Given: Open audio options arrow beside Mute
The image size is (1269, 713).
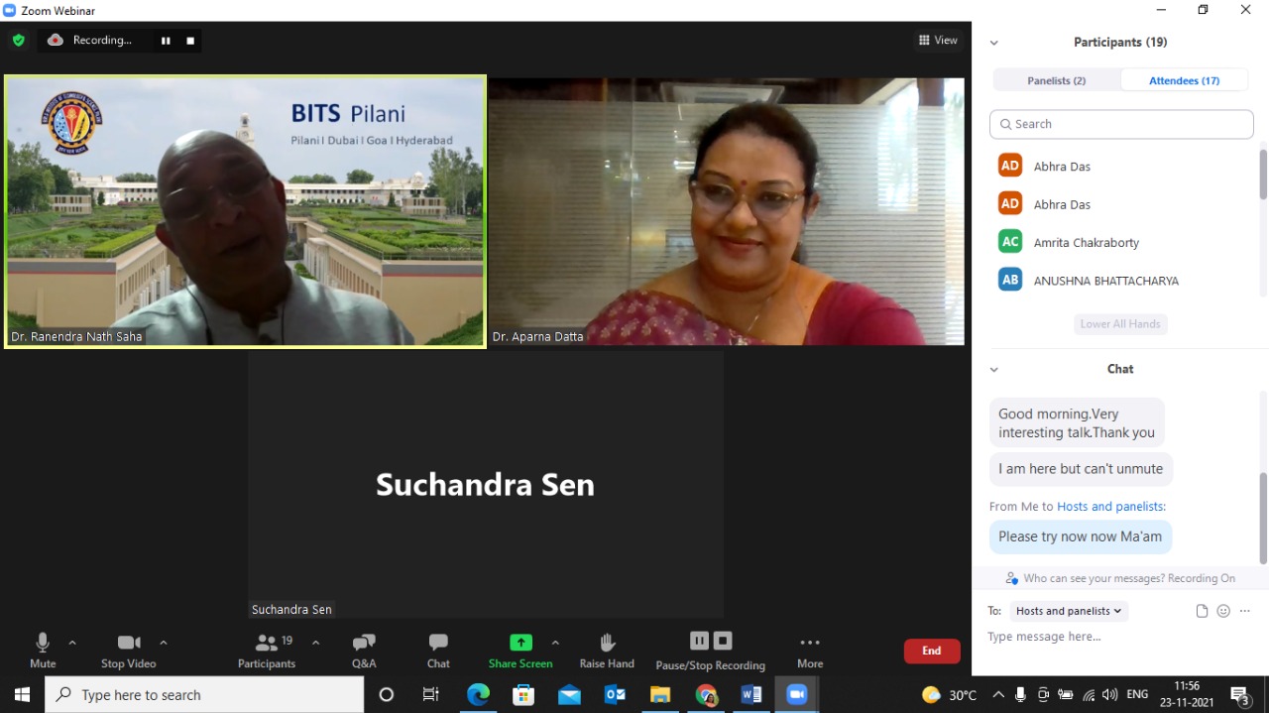Looking at the screenshot, I should point(72,643).
